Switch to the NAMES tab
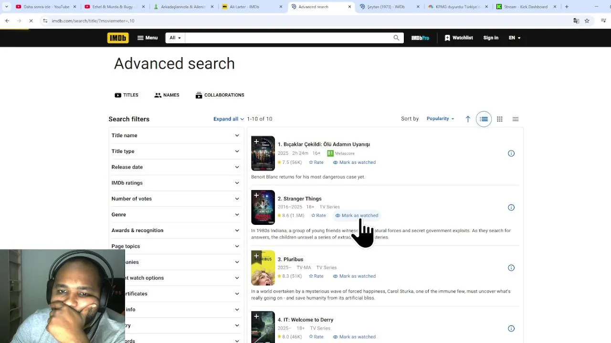Screen dimensions: 611x343 point(167,95)
